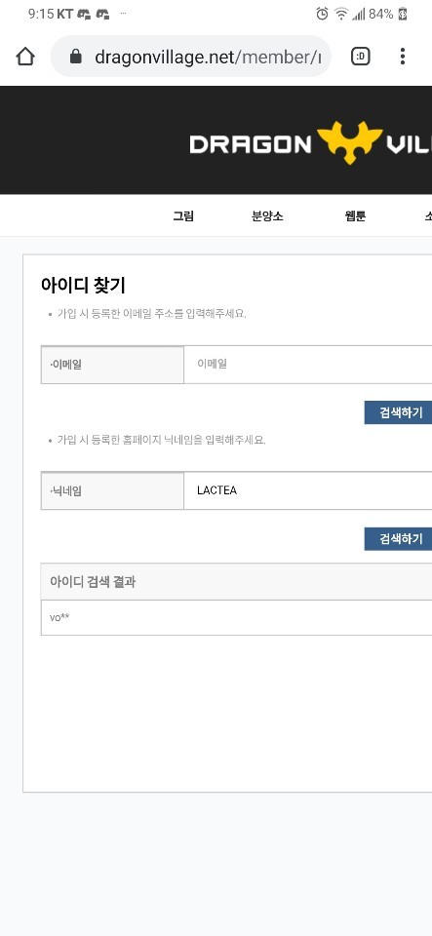Click 검색하기 button under the nickname field
The height and width of the screenshot is (936, 432).
click(398, 539)
